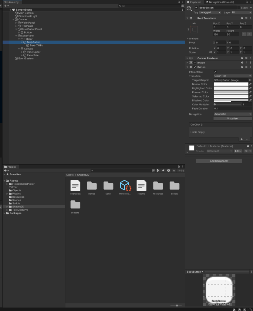Click the Edit... button beside the Shader dropdown

(x=238, y=151)
